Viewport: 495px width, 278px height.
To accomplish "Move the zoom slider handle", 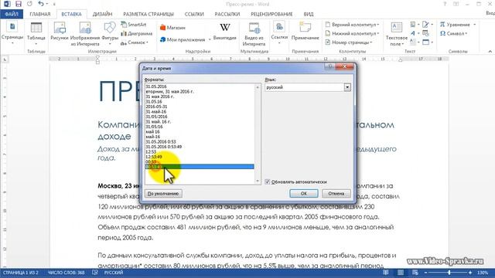I will point(449,273).
